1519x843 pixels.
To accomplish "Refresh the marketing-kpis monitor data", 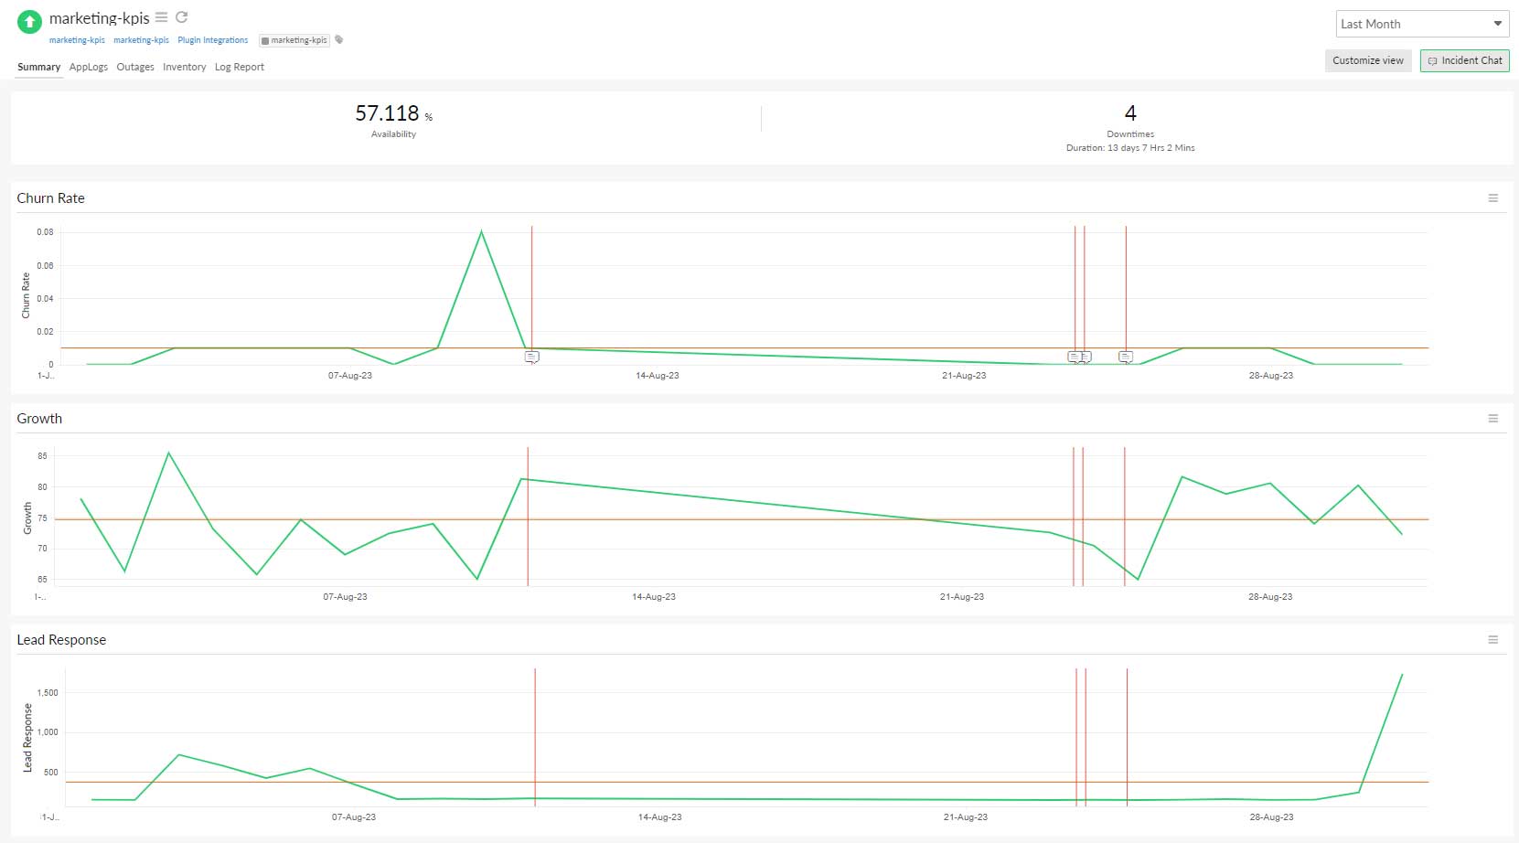I will tap(182, 17).
